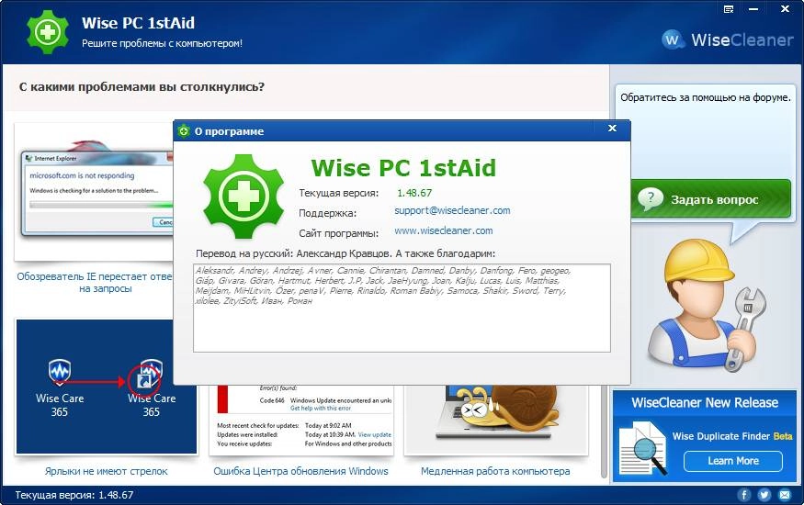Open the menu icon in title bar
This screenshot has width=804, height=505.
(729, 9)
